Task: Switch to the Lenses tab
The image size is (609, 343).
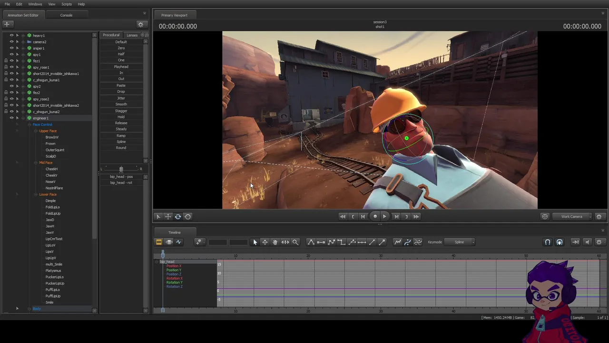Action: [x=132, y=35]
